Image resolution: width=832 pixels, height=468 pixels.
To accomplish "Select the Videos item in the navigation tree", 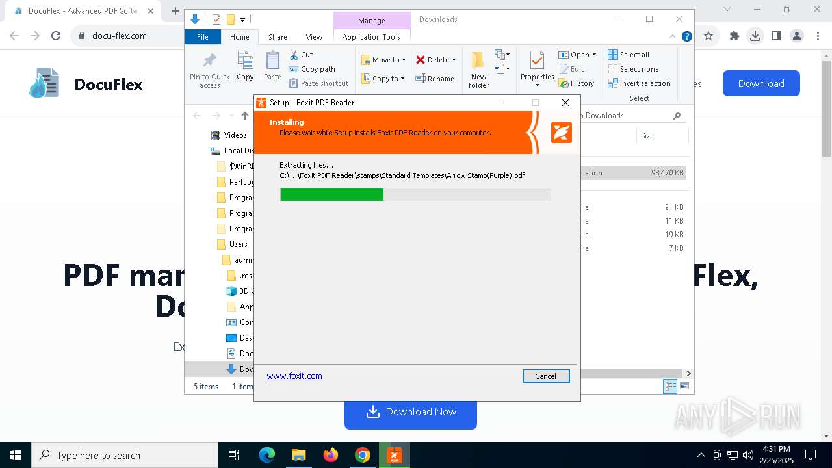I will coord(229,135).
